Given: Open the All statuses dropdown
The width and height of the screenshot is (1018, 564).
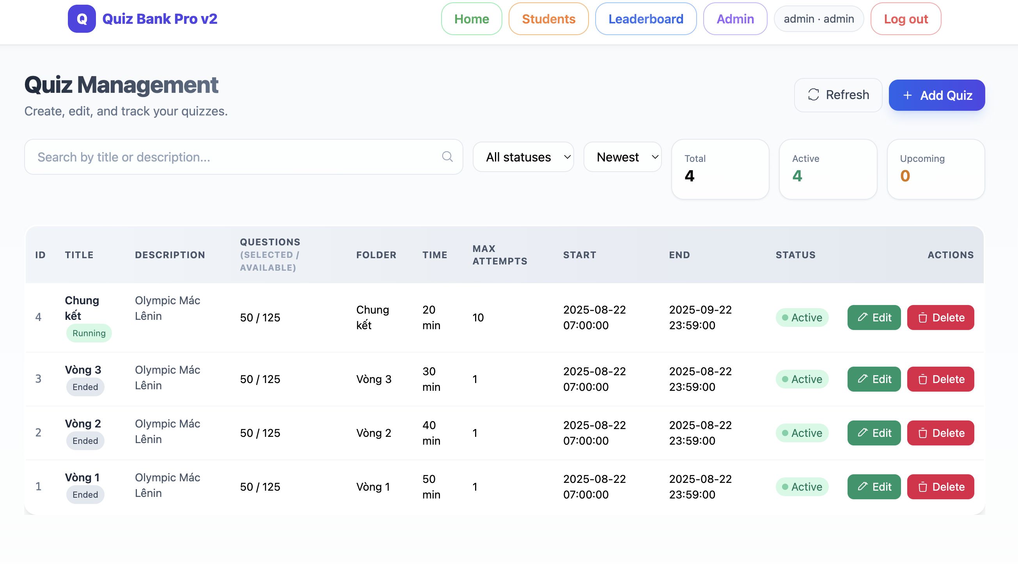Looking at the screenshot, I should 523,157.
